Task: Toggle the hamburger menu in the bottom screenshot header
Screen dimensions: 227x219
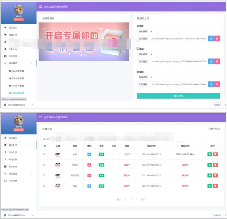Action: click(41, 117)
